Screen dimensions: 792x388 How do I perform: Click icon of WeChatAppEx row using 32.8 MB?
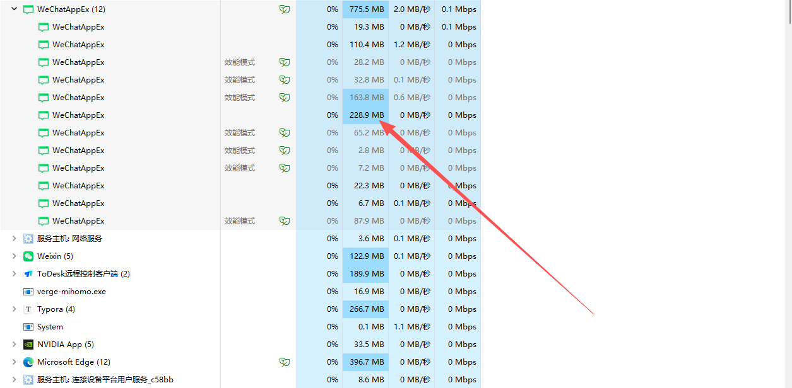(44, 80)
